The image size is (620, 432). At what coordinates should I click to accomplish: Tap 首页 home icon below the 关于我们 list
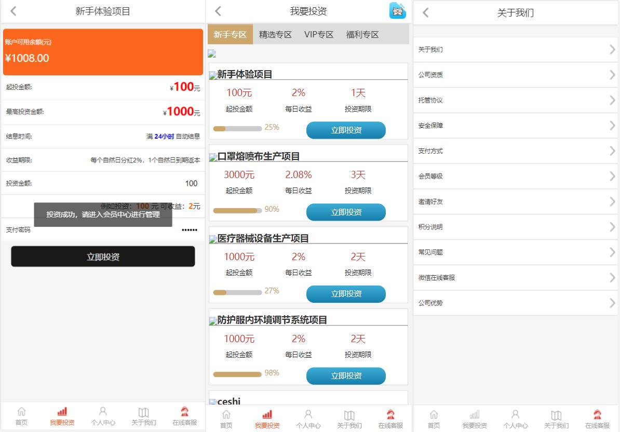click(x=434, y=415)
